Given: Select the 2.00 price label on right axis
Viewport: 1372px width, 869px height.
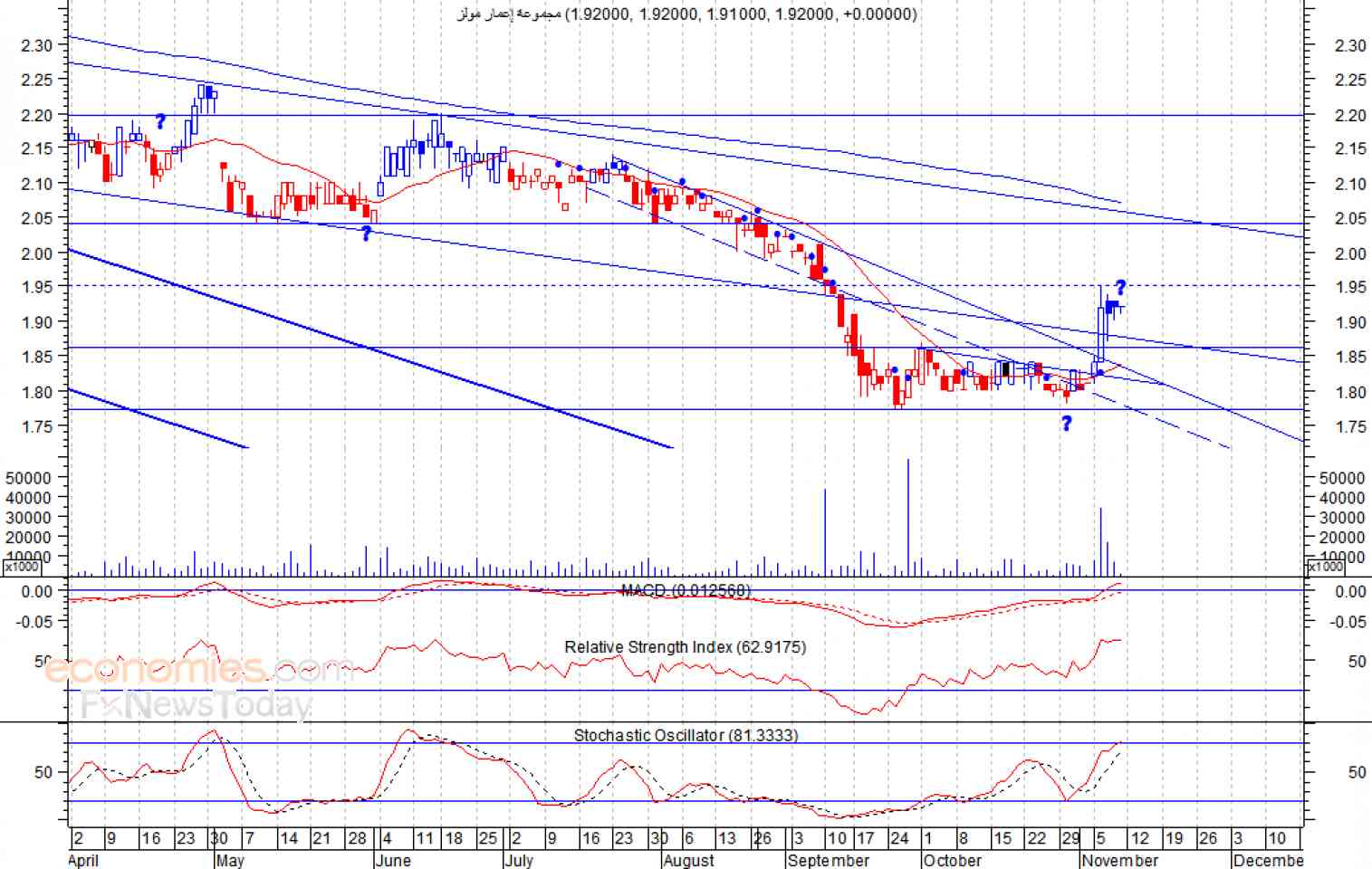Looking at the screenshot, I should point(1350,253).
